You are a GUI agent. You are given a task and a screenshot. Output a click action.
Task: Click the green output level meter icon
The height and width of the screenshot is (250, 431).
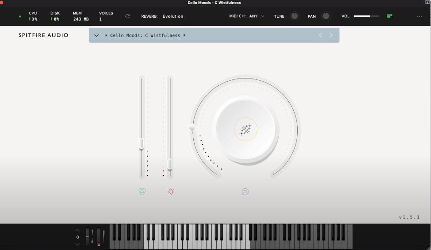390,16
